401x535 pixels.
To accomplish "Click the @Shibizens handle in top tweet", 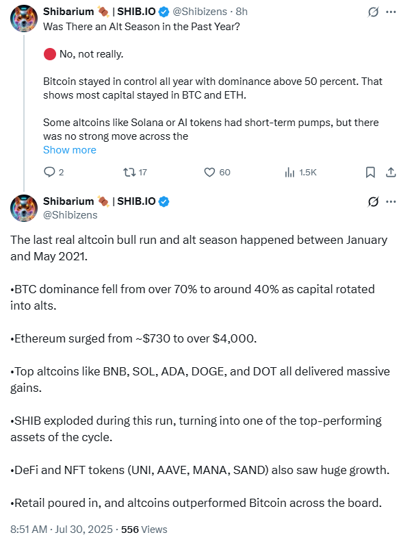I will point(200,12).
